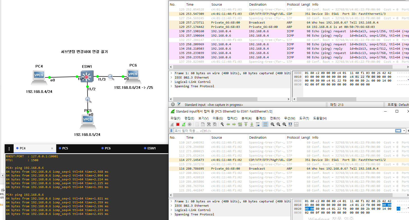Viewport: 409px width, 220px height.
Task: Jump to the first packet
Action: click(x=246, y=124)
